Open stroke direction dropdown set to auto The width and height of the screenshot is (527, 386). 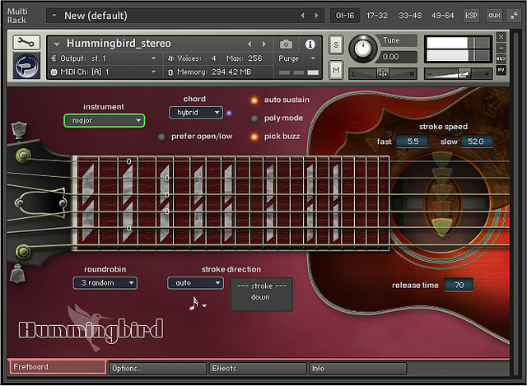(x=195, y=283)
